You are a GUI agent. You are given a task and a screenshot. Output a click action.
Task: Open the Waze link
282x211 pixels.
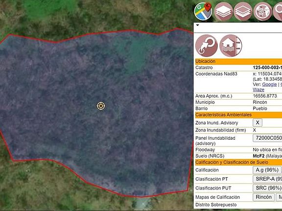(x=258, y=90)
